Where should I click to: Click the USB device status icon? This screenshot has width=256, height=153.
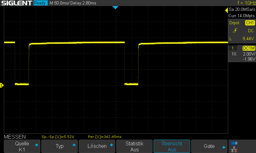[x=234, y=143]
